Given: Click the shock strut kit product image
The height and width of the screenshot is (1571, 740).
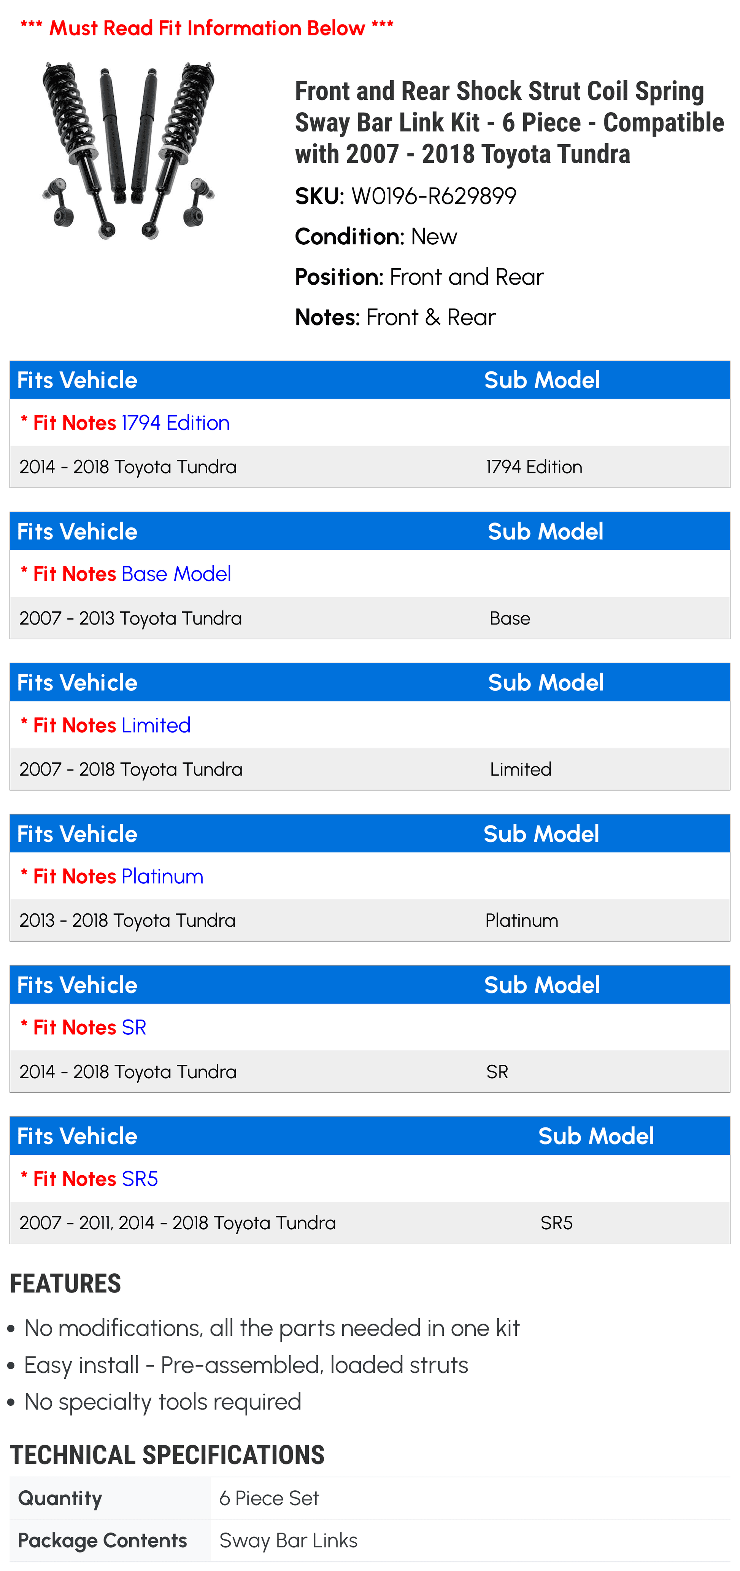Looking at the screenshot, I should click(x=128, y=151).
